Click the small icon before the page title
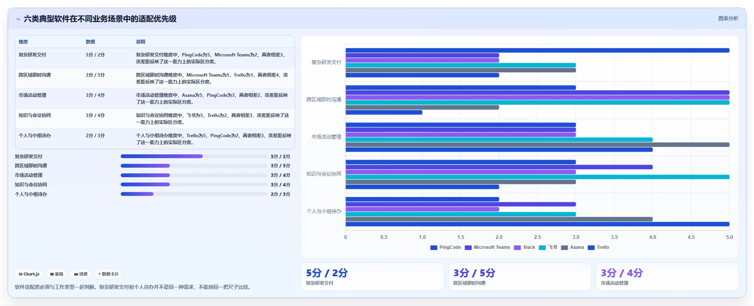 (18, 19)
